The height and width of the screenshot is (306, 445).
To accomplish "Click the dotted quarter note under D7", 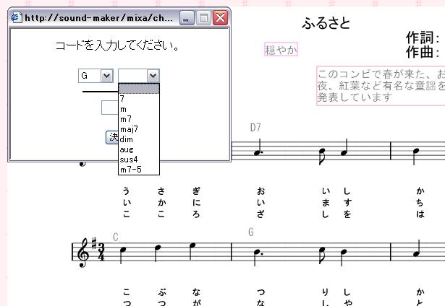I will [258, 152].
